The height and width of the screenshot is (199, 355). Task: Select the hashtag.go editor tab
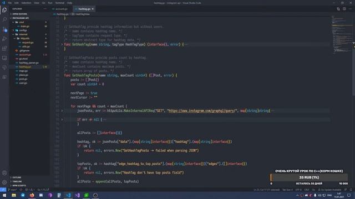[x=84, y=9]
